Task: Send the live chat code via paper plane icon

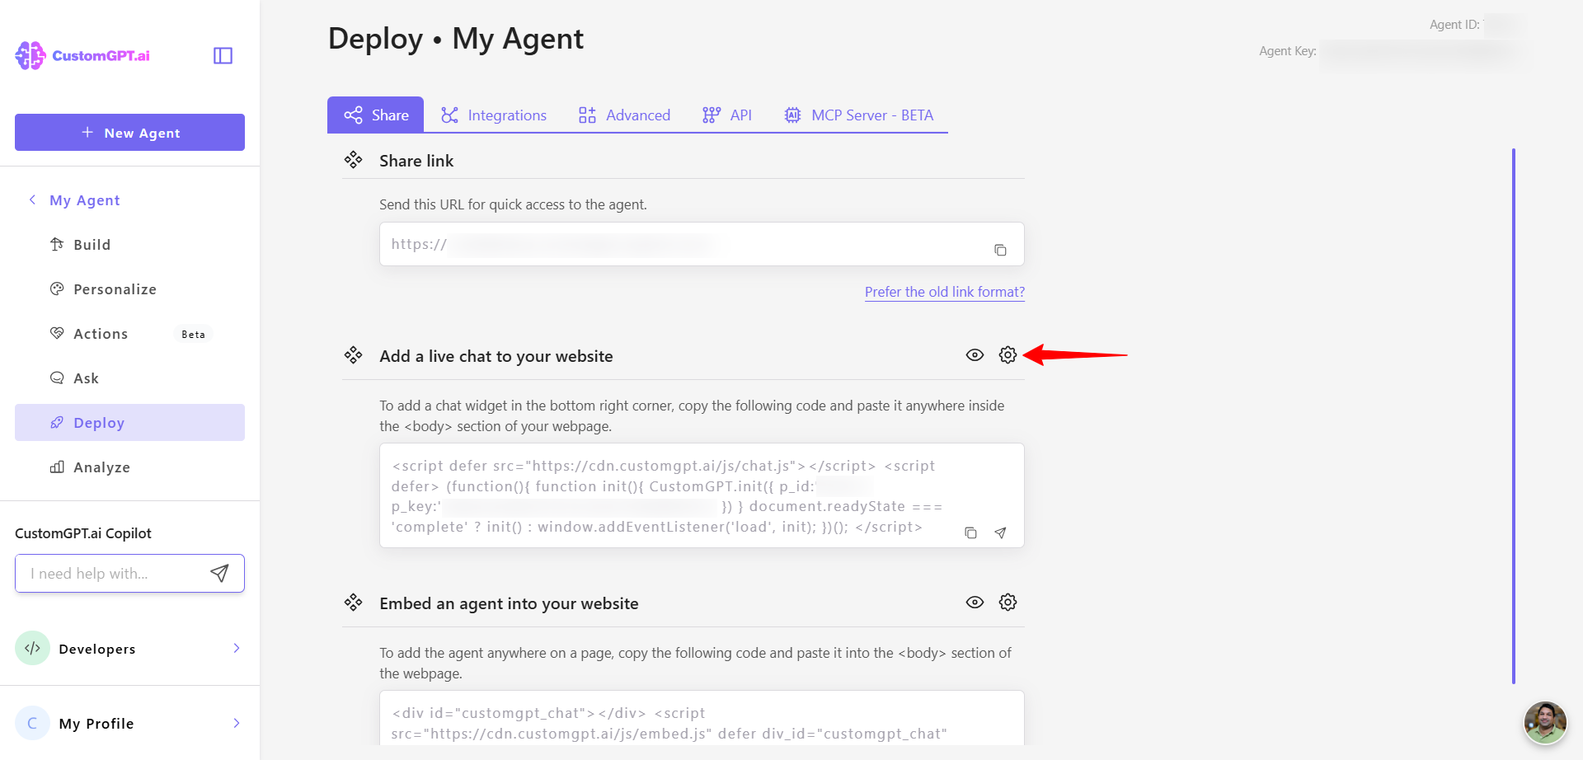Action: coord(1000,533)
